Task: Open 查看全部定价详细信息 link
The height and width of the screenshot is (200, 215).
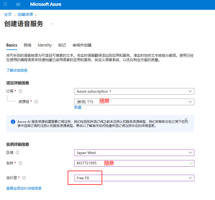Action: 24,188
